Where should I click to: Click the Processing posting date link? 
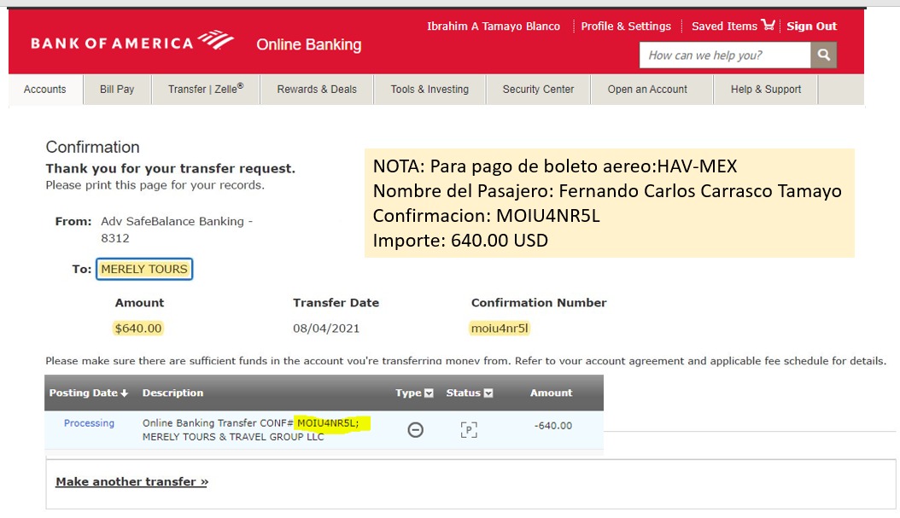[x=89, y=423]
